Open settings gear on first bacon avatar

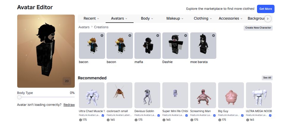(x=102, y=36)
